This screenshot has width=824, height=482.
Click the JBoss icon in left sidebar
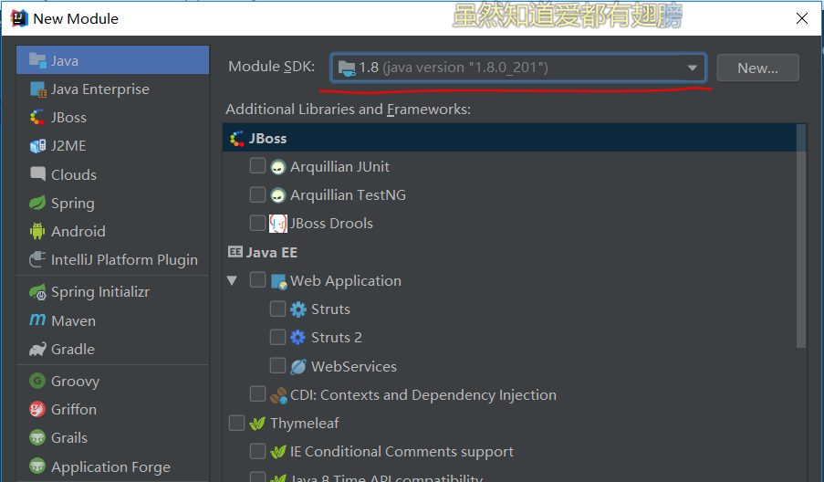tap(37, 117)
